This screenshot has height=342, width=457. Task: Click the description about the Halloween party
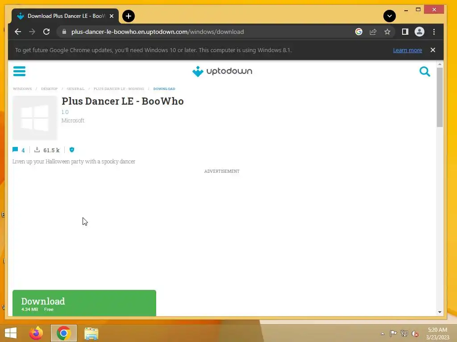pos(74,161)
